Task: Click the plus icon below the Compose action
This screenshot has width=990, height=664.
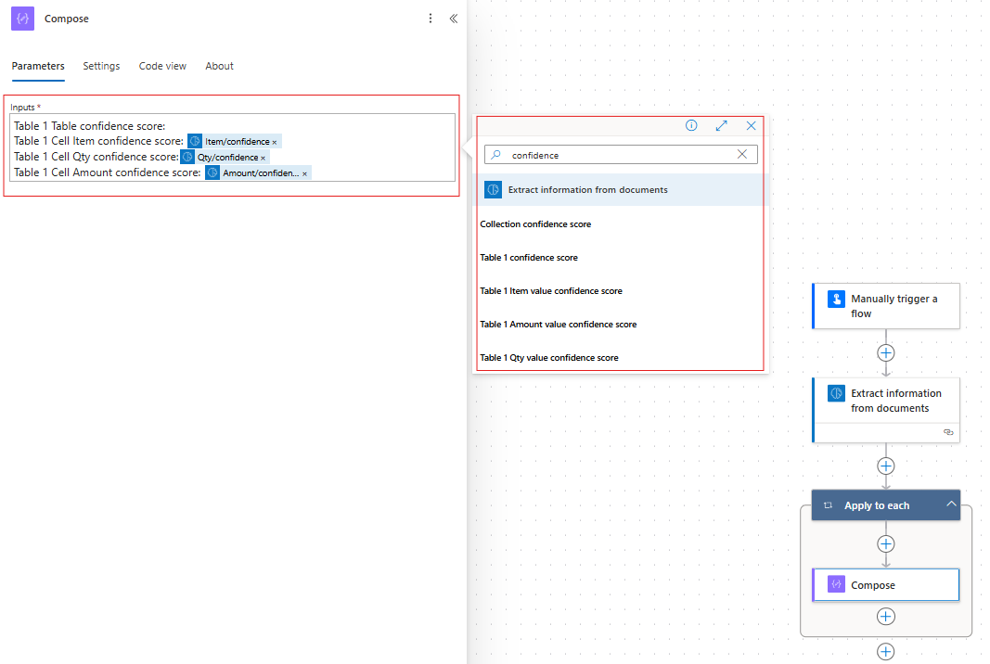Action: point(885,616)
